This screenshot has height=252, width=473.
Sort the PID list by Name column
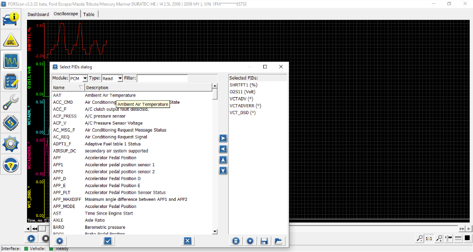coord(67,88)
